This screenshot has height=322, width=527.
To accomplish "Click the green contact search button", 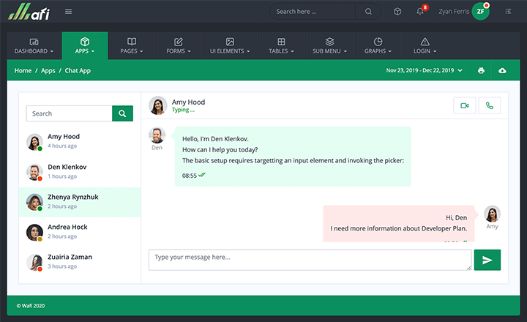I will coord(122,113).
